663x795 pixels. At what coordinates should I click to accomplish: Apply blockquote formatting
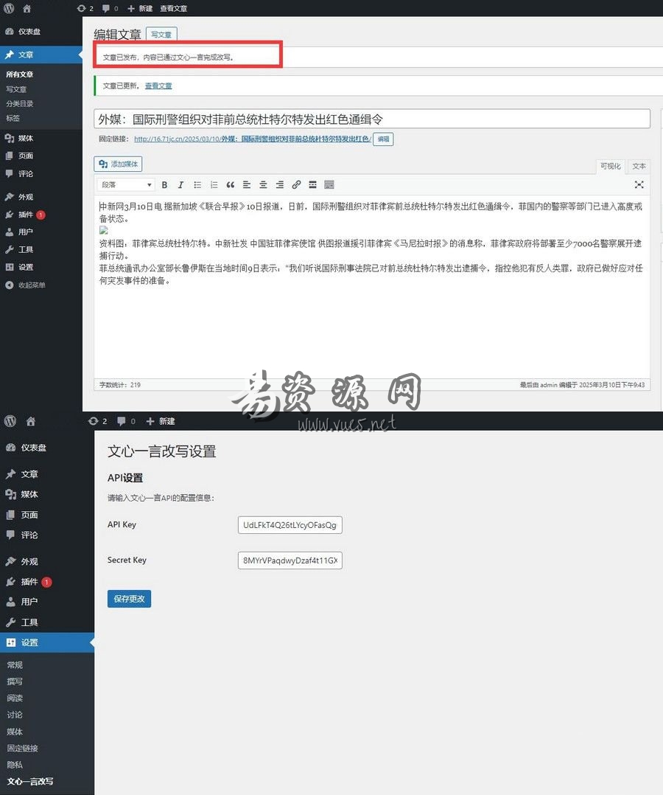pos(230,185)
